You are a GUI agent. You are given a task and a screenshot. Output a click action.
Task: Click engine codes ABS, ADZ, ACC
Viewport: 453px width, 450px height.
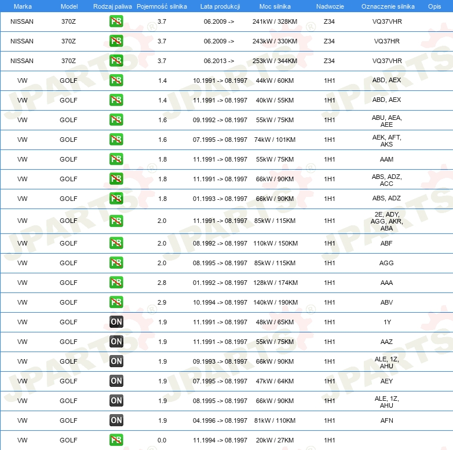[x=386, y=180]
